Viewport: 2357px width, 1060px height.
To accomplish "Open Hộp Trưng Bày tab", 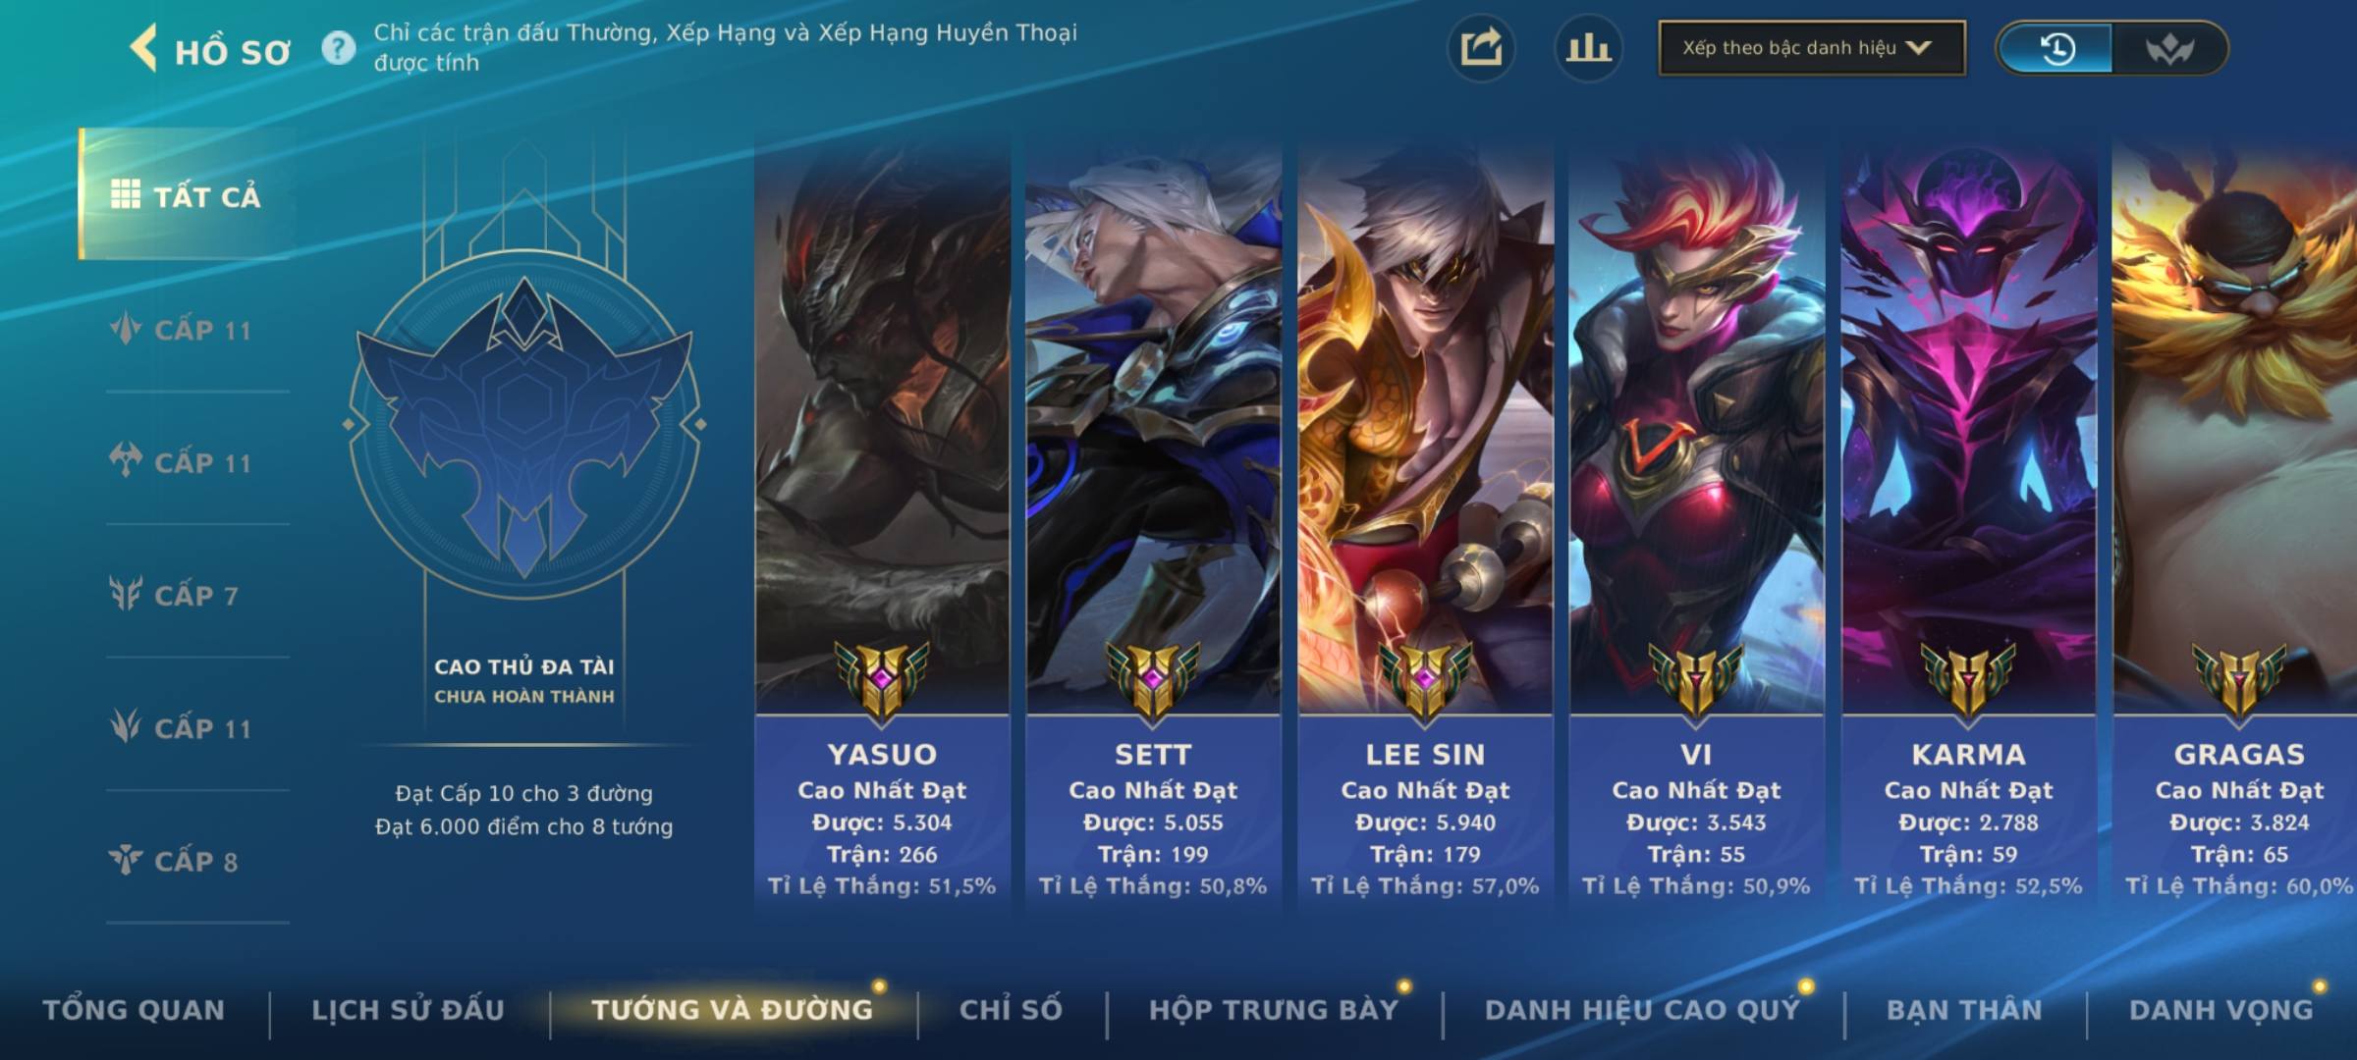I will coord(1274,1009).
